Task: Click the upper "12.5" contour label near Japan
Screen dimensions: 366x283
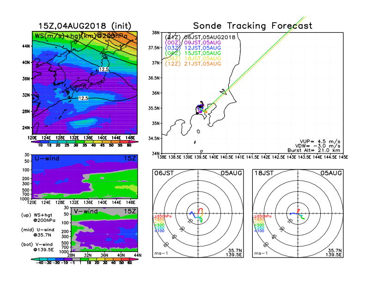Action: [104, 69]
